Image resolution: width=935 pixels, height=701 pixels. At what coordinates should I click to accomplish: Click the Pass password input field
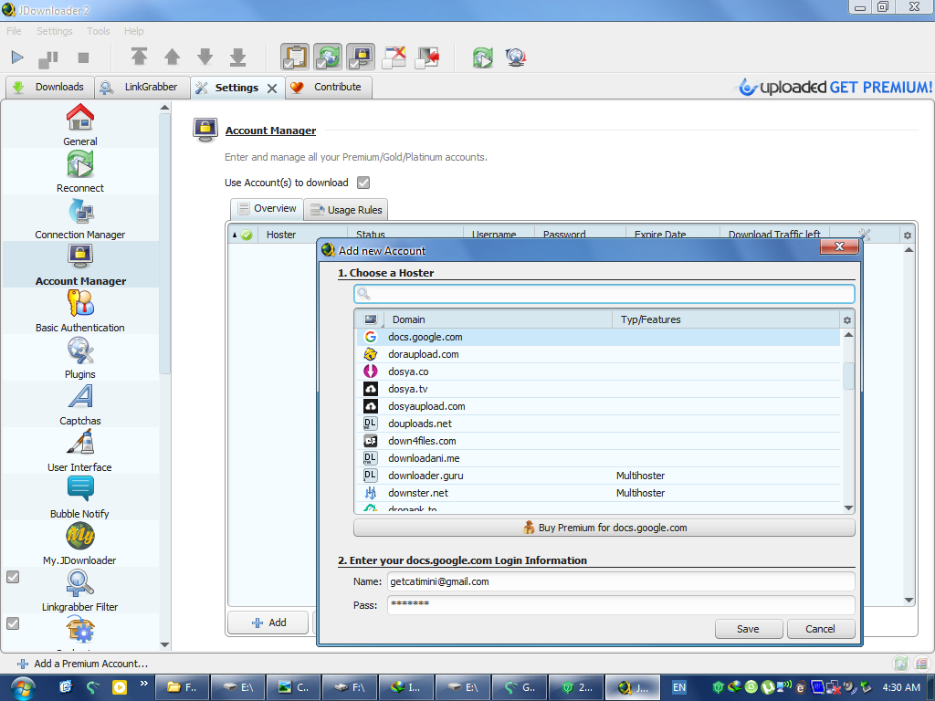pos(621,604)
